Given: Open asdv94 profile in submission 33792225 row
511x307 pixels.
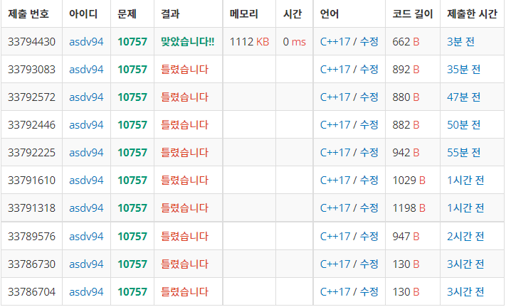Looking at the screenshot, I should 86,152.
